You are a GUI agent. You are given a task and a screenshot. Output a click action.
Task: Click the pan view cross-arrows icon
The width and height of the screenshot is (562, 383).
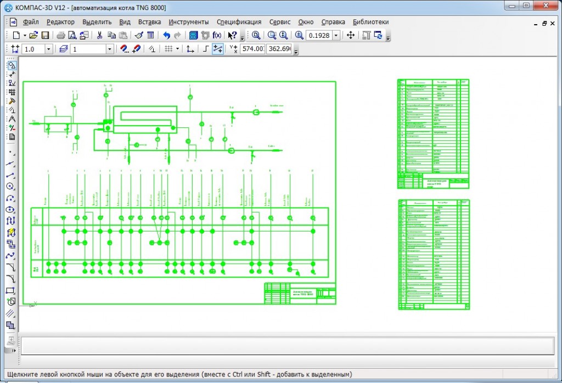click(x=351, y=35)
